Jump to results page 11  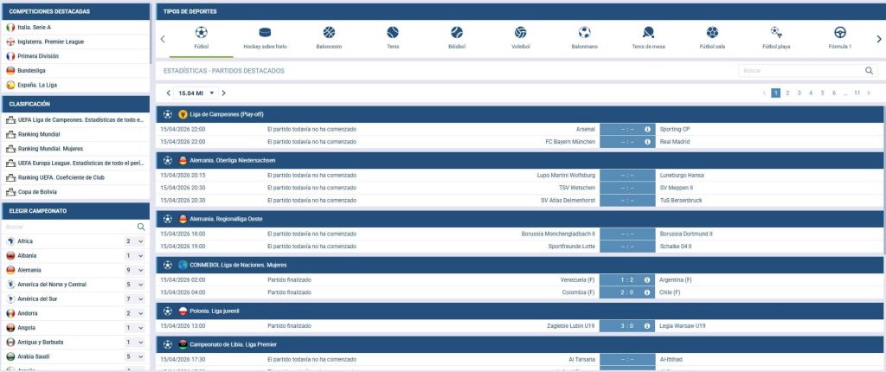coord(857,93)
